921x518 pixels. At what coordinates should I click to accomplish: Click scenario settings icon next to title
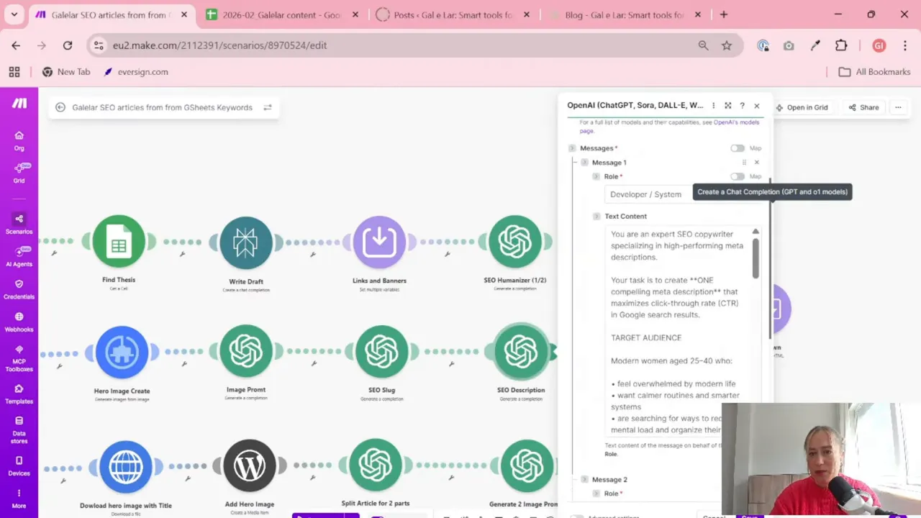tap(268, 107)
